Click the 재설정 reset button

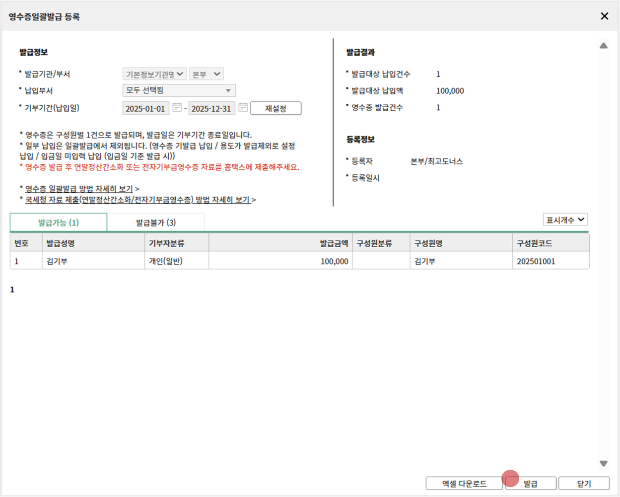pos(276,108)
